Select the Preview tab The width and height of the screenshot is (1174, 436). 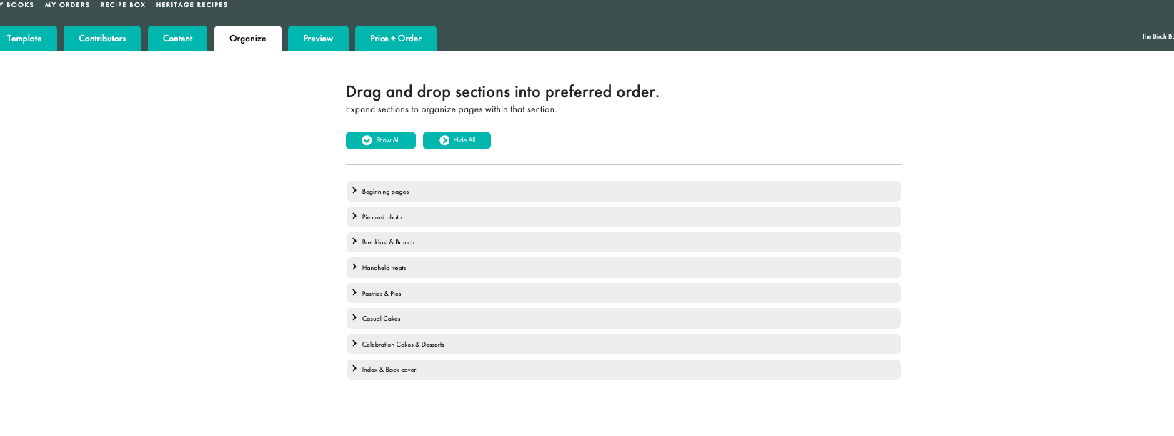click(318, 39)
